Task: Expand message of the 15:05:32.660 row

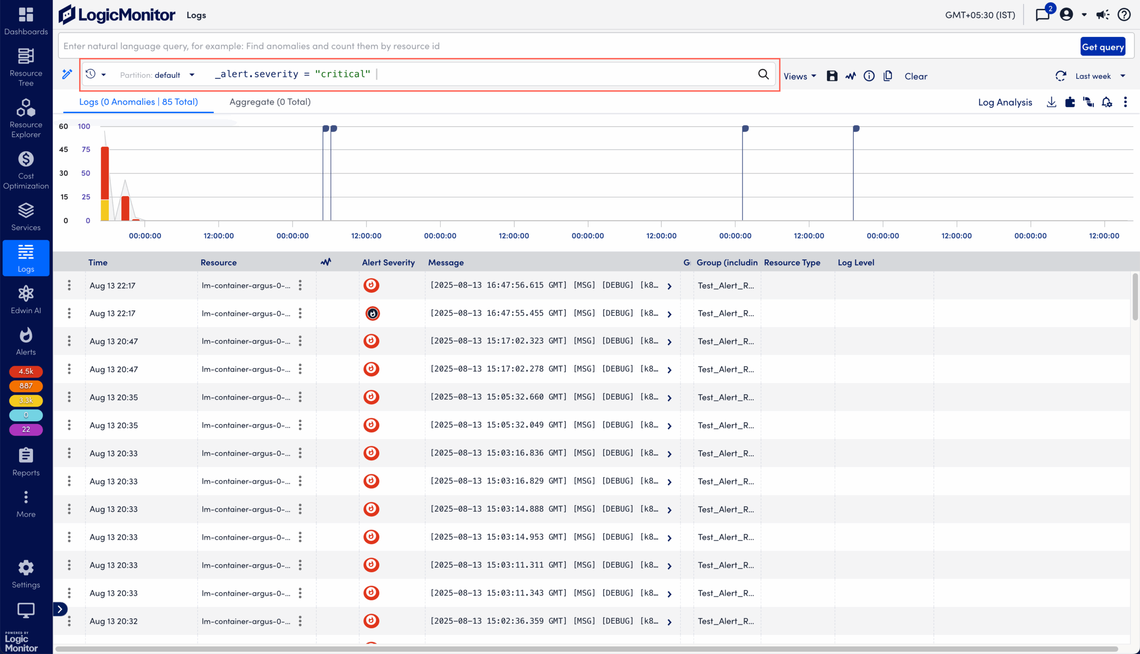Action: pyautogui.click(x=669, y=398)
